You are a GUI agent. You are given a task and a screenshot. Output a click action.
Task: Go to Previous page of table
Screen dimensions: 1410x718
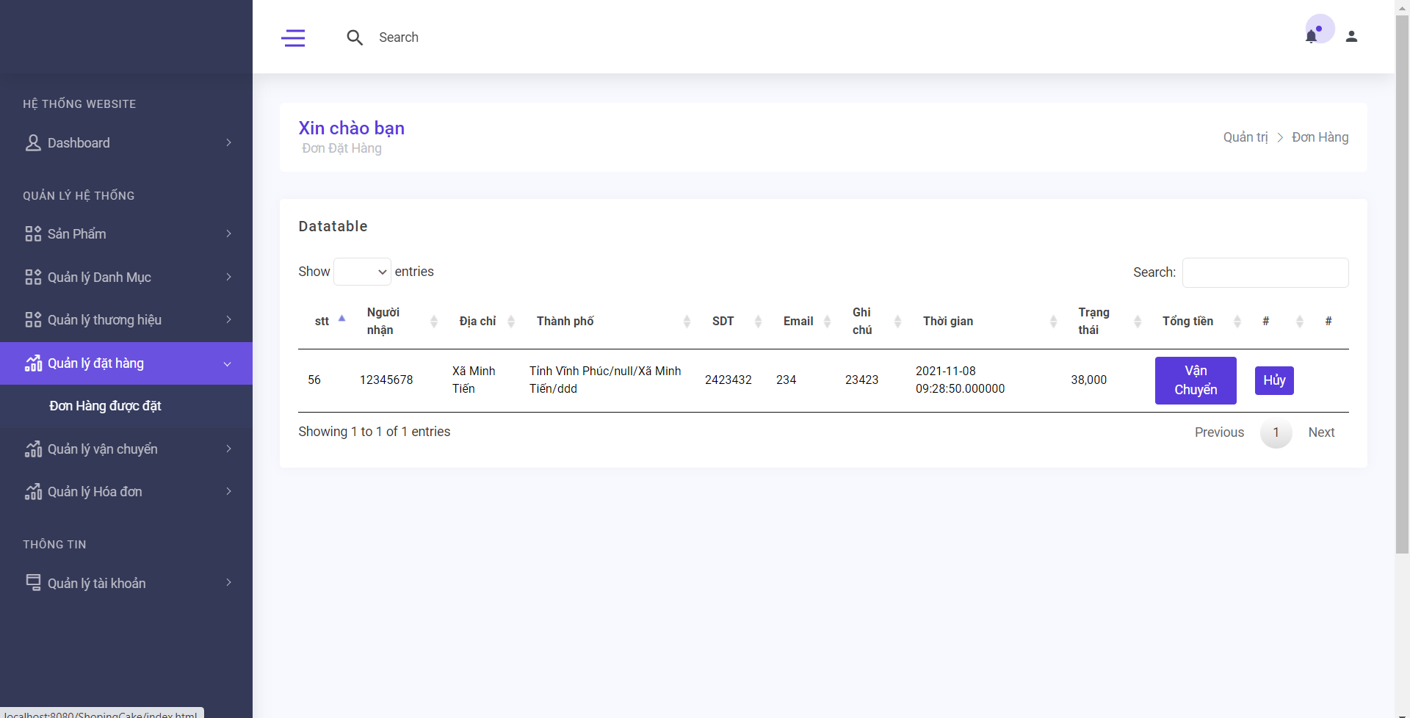point(1219,432)
